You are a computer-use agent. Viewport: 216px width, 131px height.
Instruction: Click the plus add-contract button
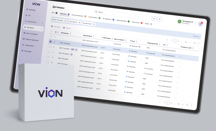159,19
